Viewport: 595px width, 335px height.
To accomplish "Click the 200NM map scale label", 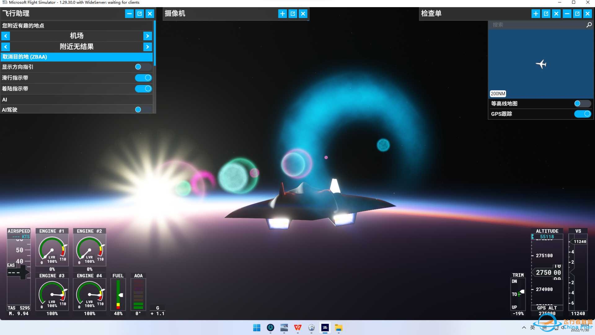I will pyautogui.click(x=498, y=94).
